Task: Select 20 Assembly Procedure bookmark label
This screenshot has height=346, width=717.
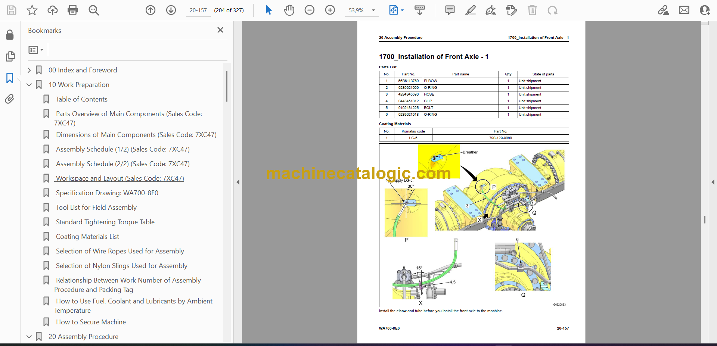Action: coord(83,337)
